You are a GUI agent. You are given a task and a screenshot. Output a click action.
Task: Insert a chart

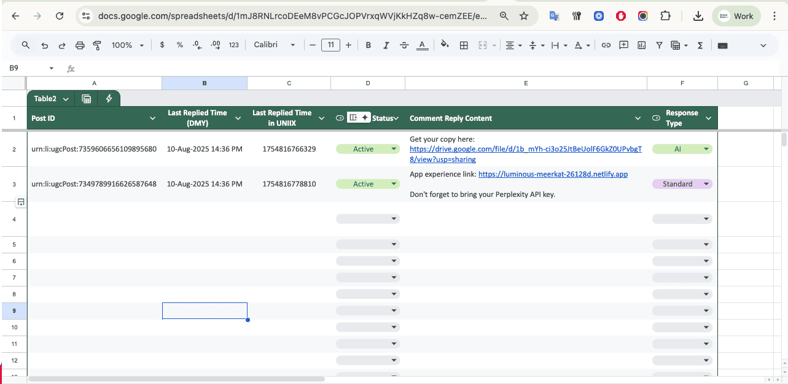[x=642, y=45]
